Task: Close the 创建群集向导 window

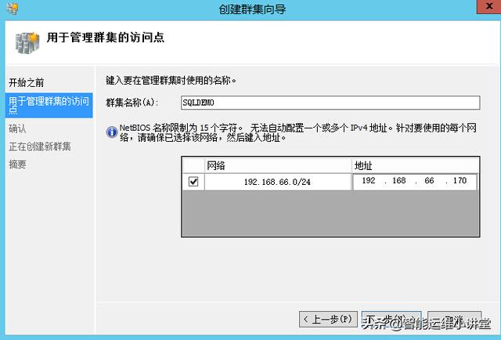Action: pos(488,6)
